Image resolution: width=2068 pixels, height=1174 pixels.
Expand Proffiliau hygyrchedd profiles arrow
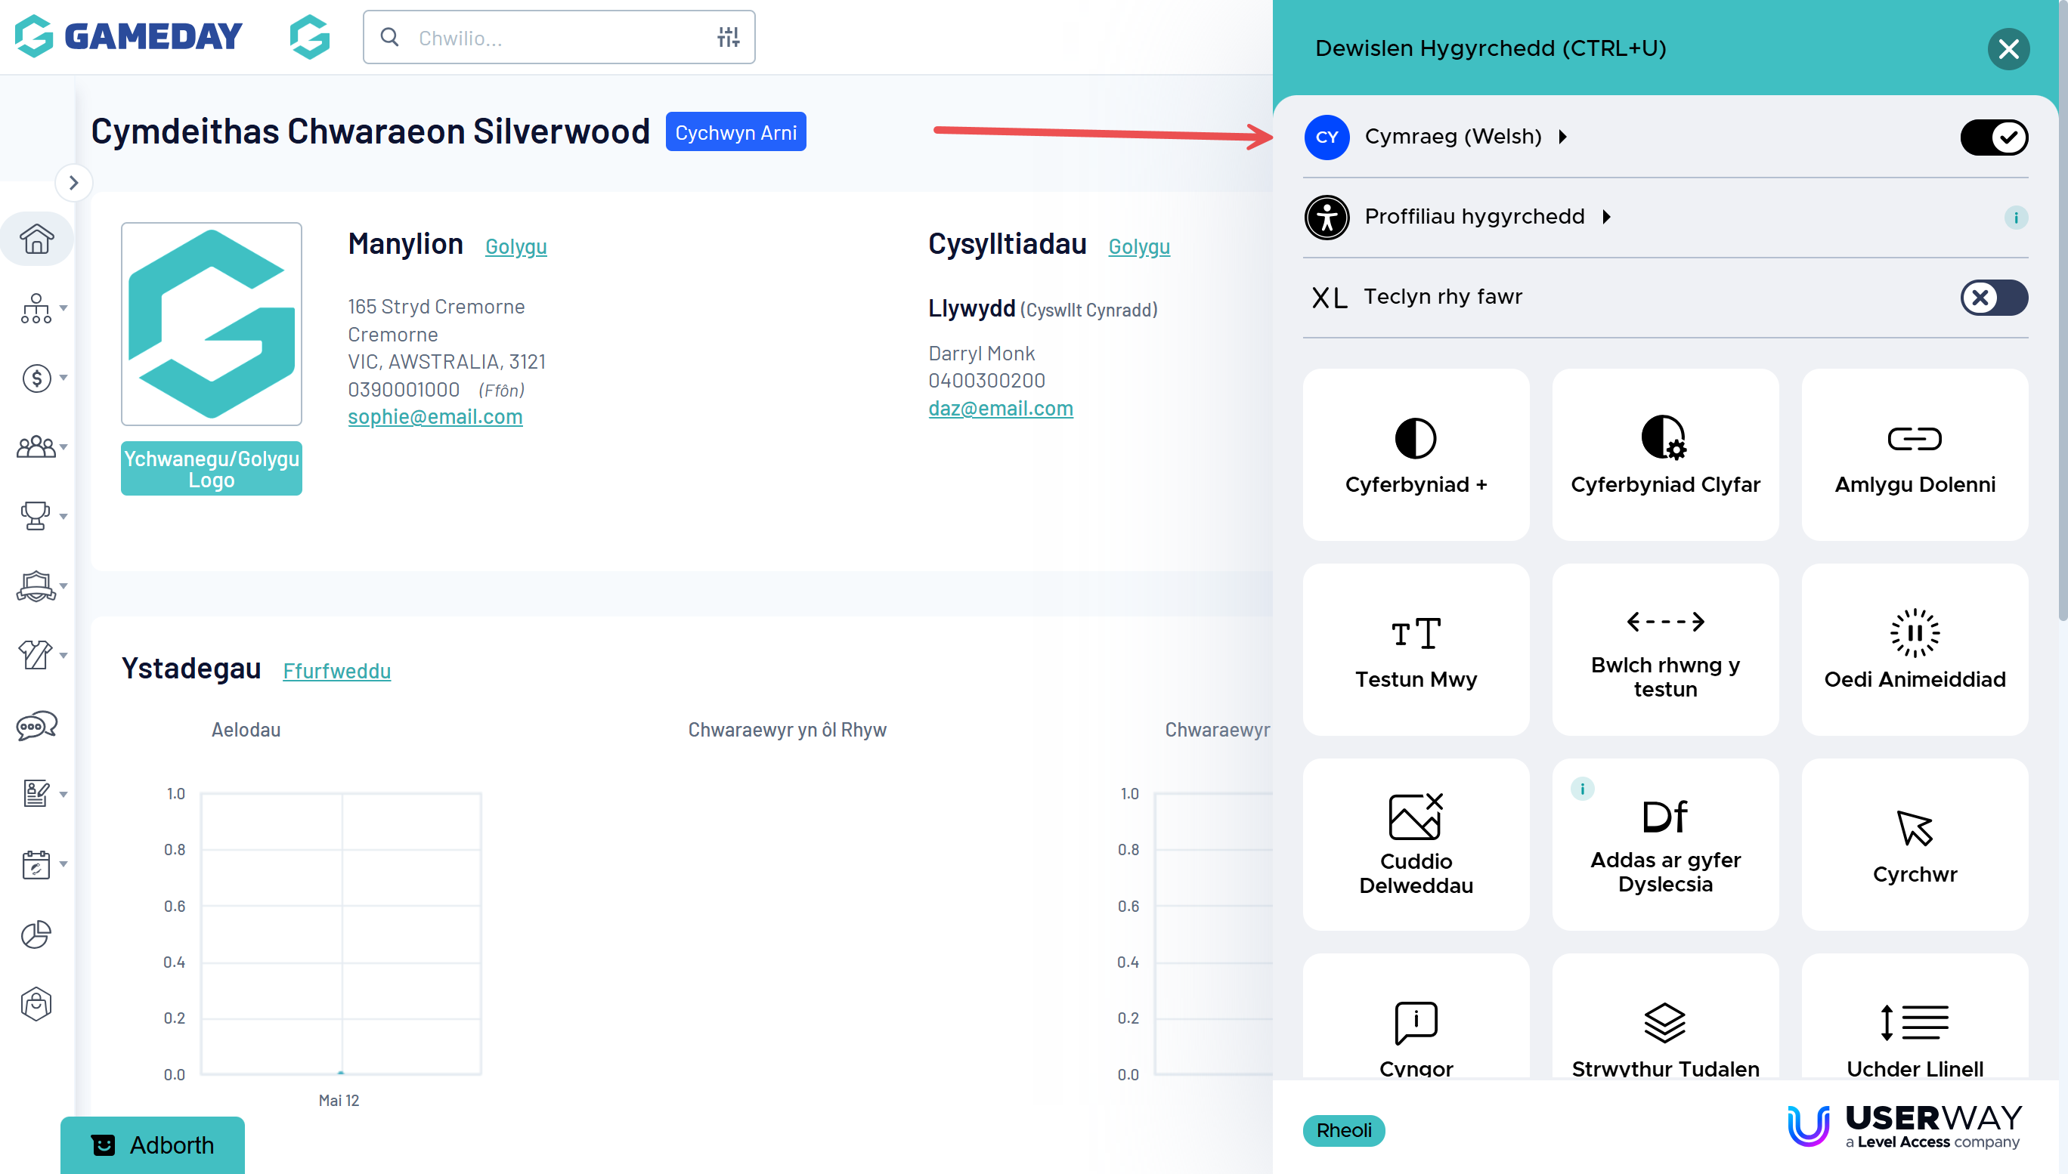1607,217
